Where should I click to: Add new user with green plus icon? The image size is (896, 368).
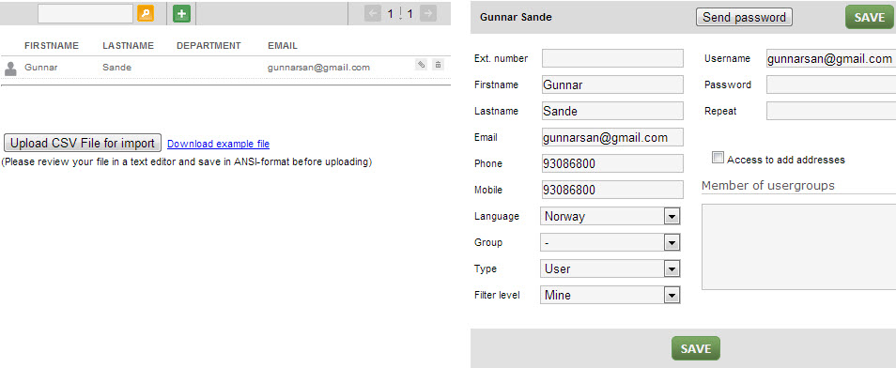[181, 14]
